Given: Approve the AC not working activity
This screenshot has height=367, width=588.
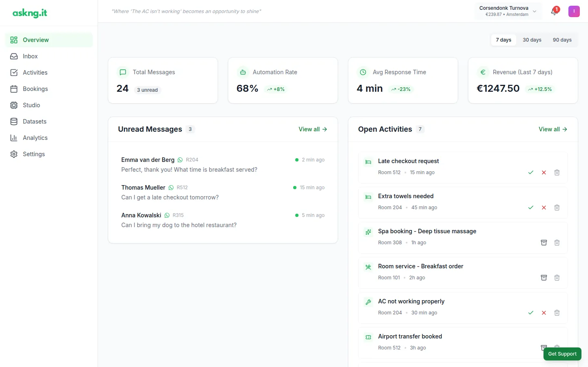Looking at the screenshot, I should click(531, 313).
